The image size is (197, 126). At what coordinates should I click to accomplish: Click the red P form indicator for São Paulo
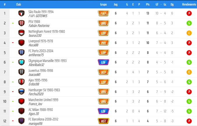coord(189,13)
